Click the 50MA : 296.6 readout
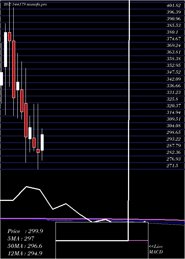 25,246
